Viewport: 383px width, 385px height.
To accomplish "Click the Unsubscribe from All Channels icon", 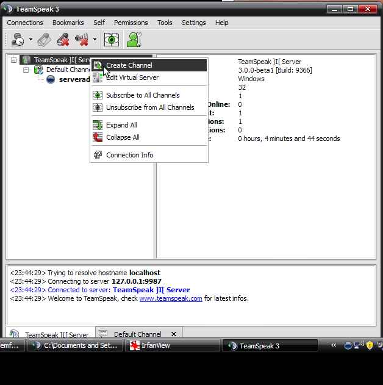I will pyautogui.click(x=98, y=107).
